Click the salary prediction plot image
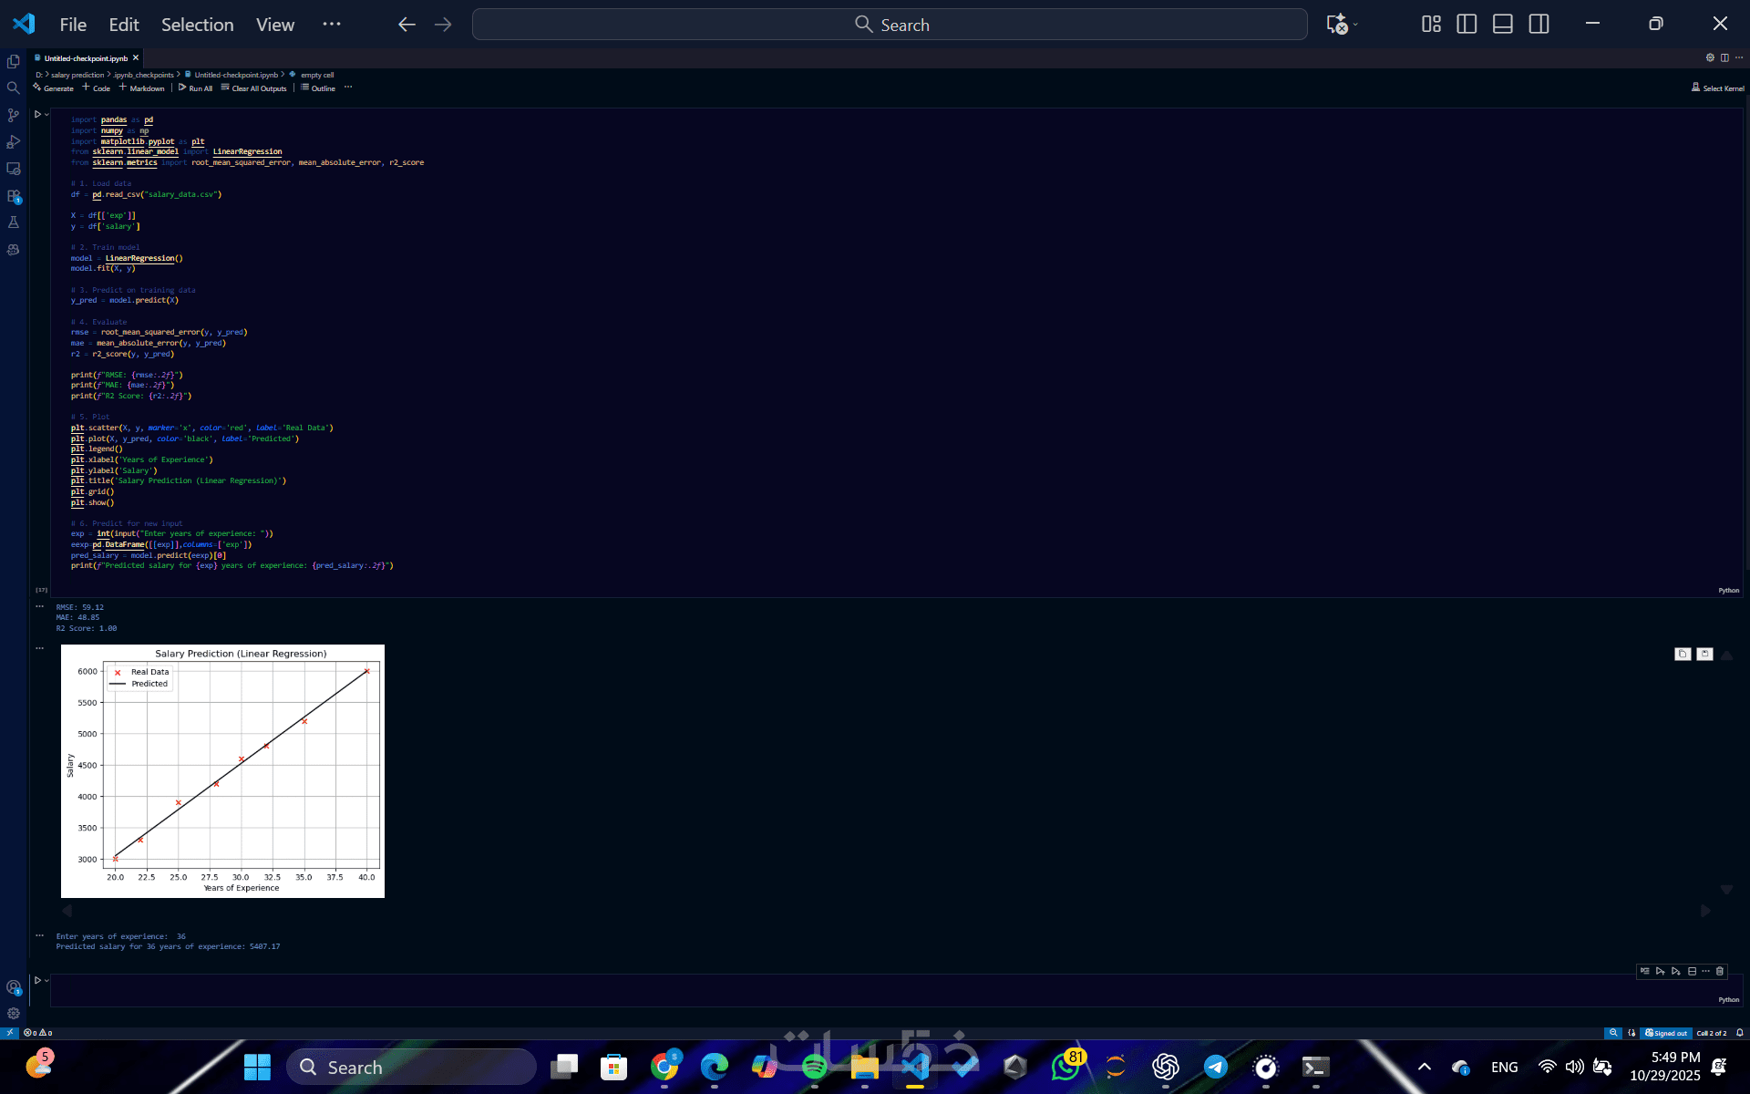The image size is (1750, 1094). coord(222,771)
